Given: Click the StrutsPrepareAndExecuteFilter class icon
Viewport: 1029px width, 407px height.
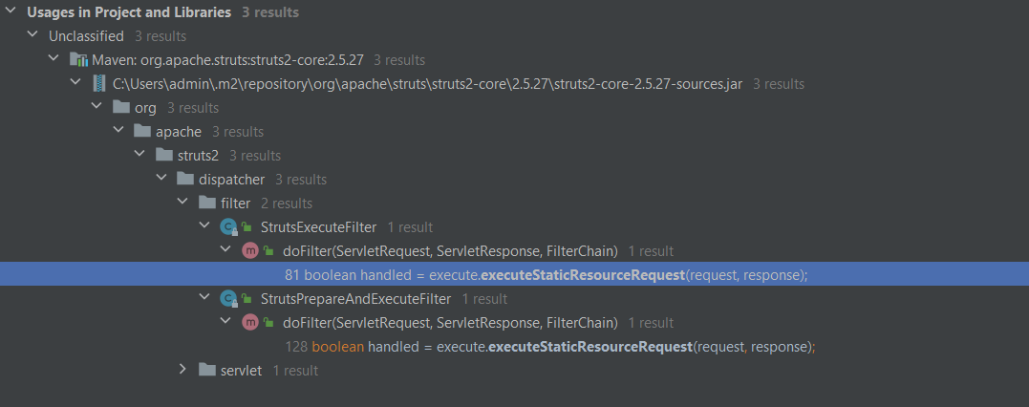Looking at the screenshot, I should (x=227, y=299).
